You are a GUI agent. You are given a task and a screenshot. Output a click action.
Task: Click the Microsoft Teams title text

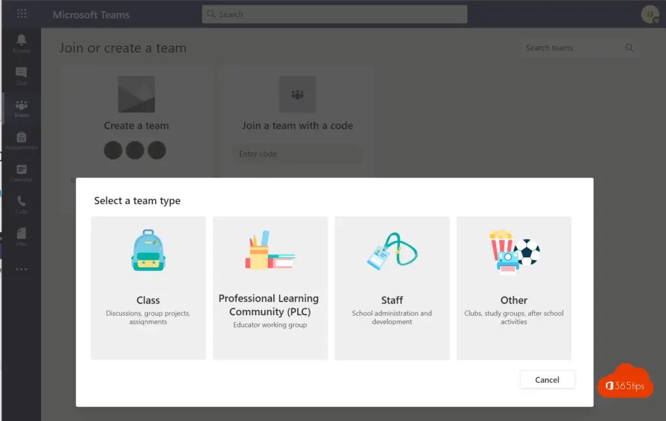pos(91,14)
